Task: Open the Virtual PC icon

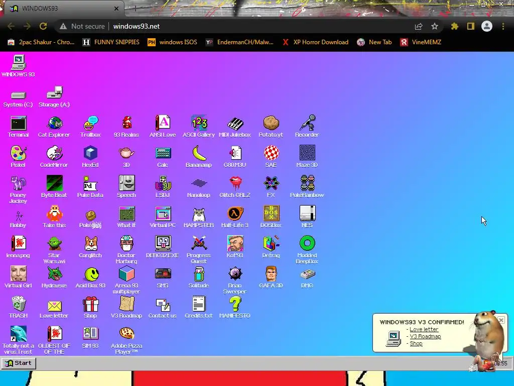Action: click(x=163, y=217)
